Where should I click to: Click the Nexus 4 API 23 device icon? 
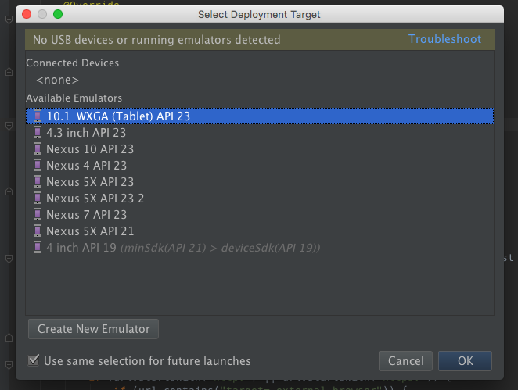(38, 165)
